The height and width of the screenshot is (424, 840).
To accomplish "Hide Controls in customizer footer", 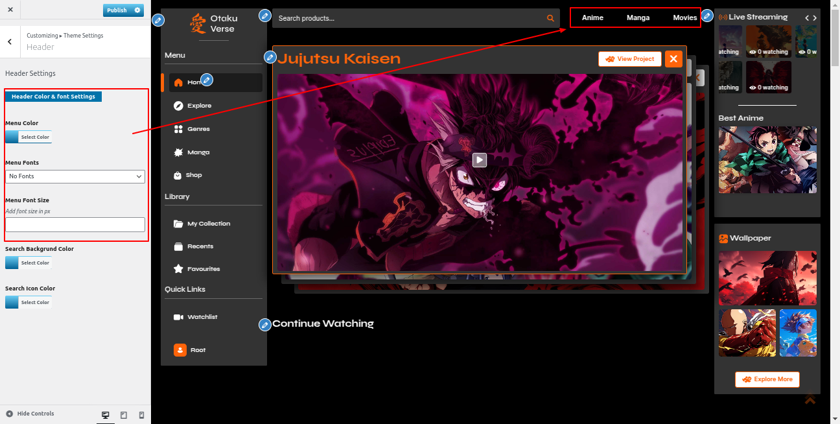I will click(x=30, y=414).
